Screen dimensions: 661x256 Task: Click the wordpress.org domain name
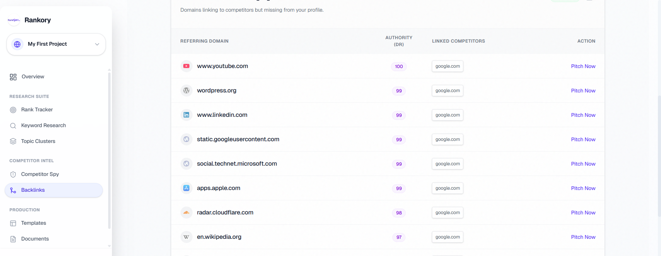[x=217, y=90]
